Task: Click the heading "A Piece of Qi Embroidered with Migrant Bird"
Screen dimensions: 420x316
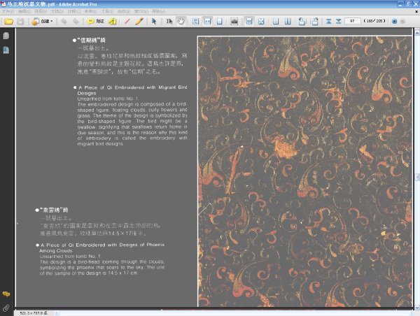Action: [132, 87]
